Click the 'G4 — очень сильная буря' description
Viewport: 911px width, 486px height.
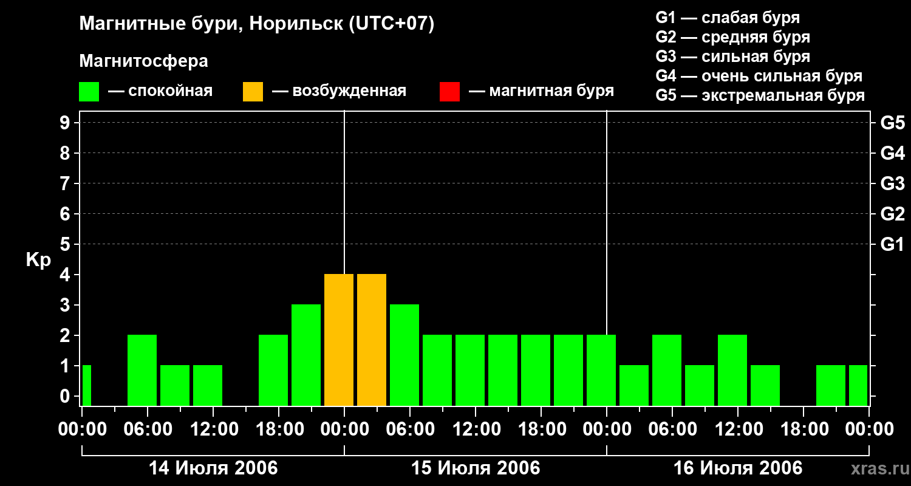coord(759,76)
